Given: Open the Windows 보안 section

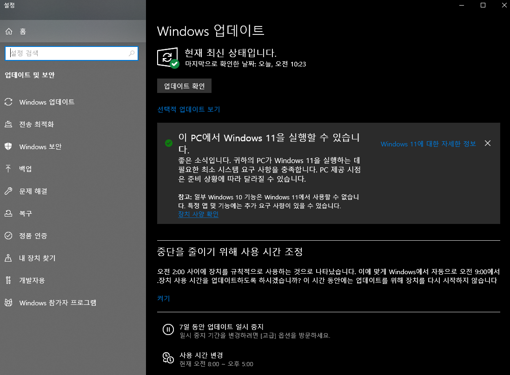Looking at the screenshot, I should click(x=73, y=146).
